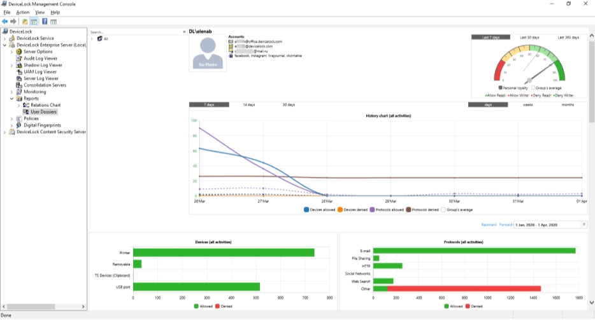
Task: Toggle Personal loyalty gauge checkbox
Action: click(x=501, y=88)
